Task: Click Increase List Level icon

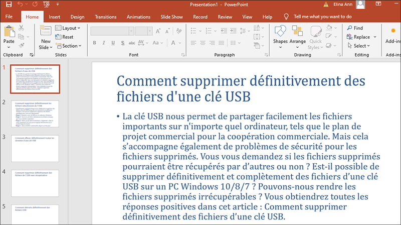Action: click(233, 31)
